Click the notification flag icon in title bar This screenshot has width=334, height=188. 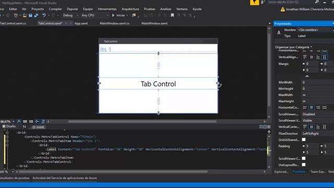[254, 2]
